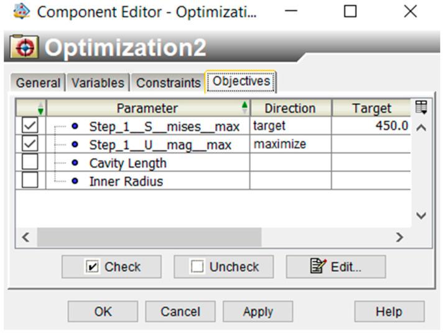
Task: Click the Isight app icon in title bar
Action: coord(23,11)
